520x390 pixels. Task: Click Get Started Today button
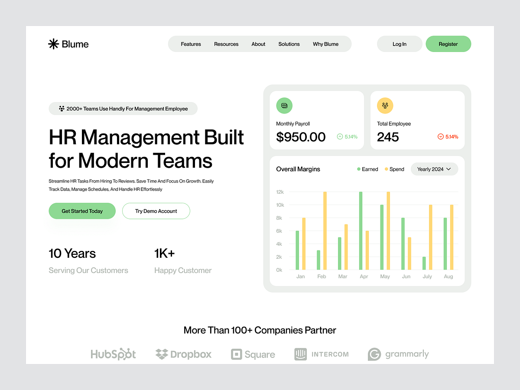82,211
